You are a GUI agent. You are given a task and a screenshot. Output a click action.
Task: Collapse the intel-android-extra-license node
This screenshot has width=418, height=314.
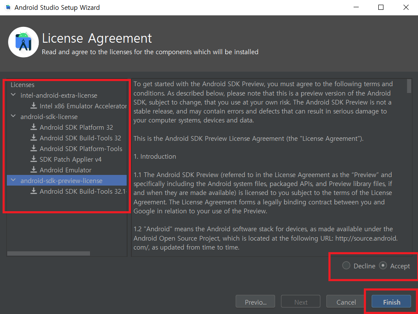click(x=13, y=95)
